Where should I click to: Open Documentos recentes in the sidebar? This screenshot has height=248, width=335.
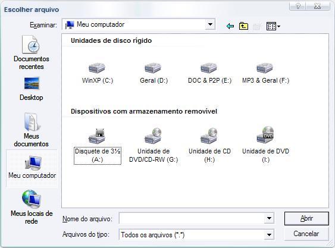point(32,52)
